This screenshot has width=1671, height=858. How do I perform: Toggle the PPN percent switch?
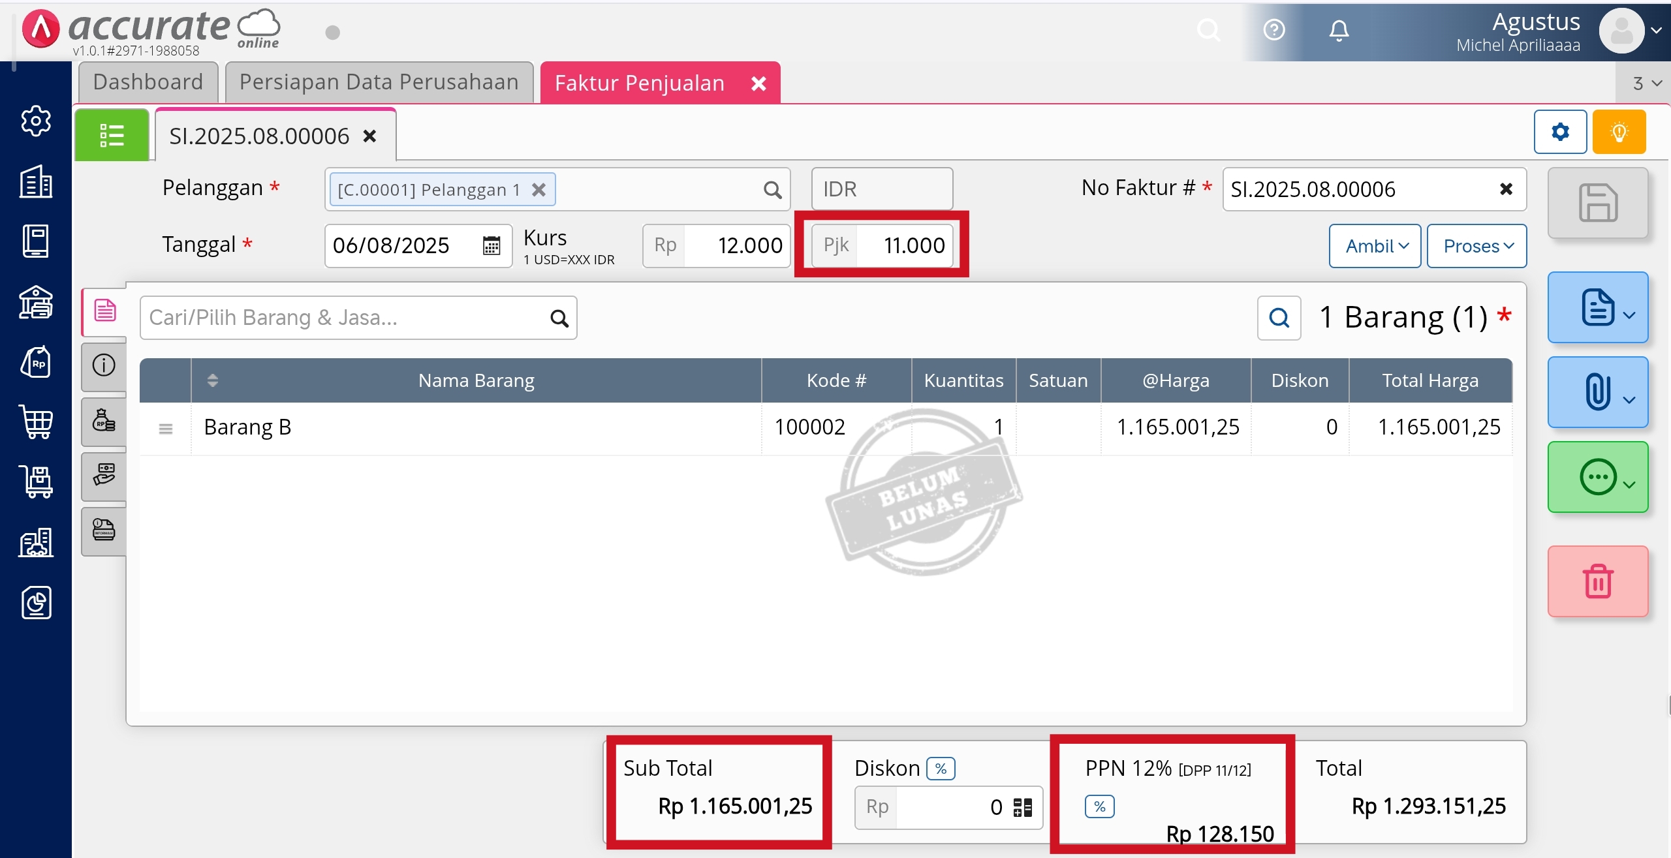point(1099,807)
